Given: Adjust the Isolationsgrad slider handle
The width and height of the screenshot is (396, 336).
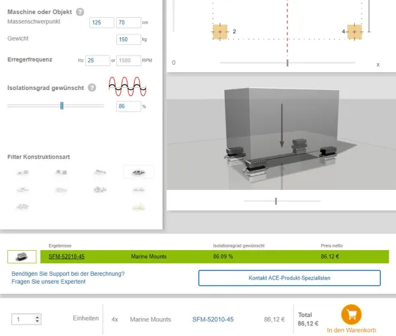Looking at the screenshot, I should pyautogui.click(x=62, y=106).
